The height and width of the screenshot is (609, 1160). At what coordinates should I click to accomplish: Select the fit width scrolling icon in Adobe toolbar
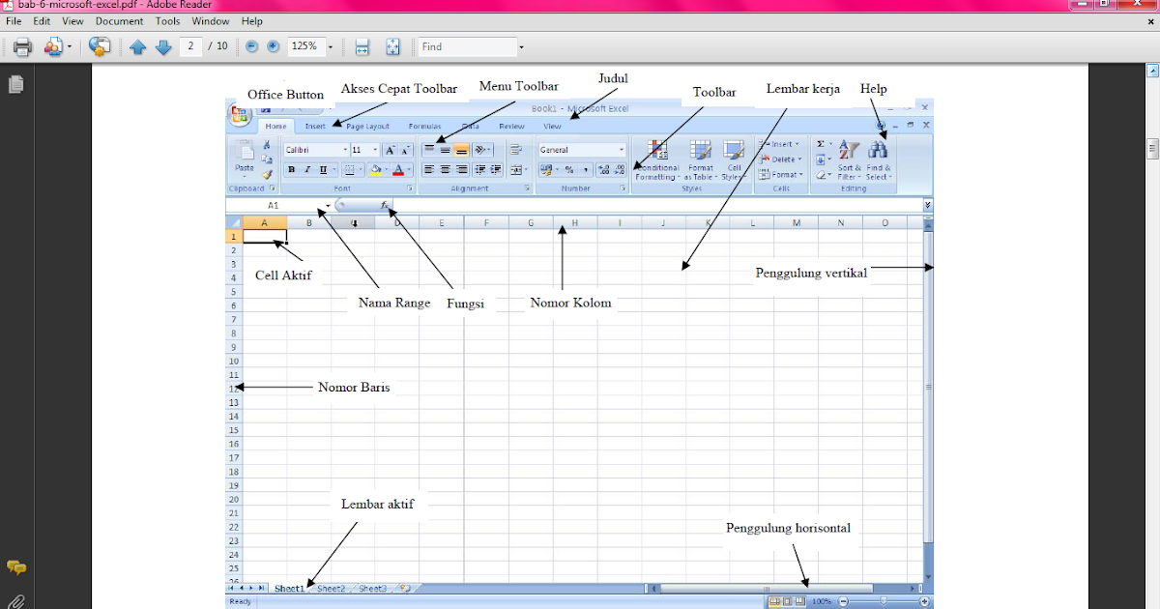[x=362, y=46]
